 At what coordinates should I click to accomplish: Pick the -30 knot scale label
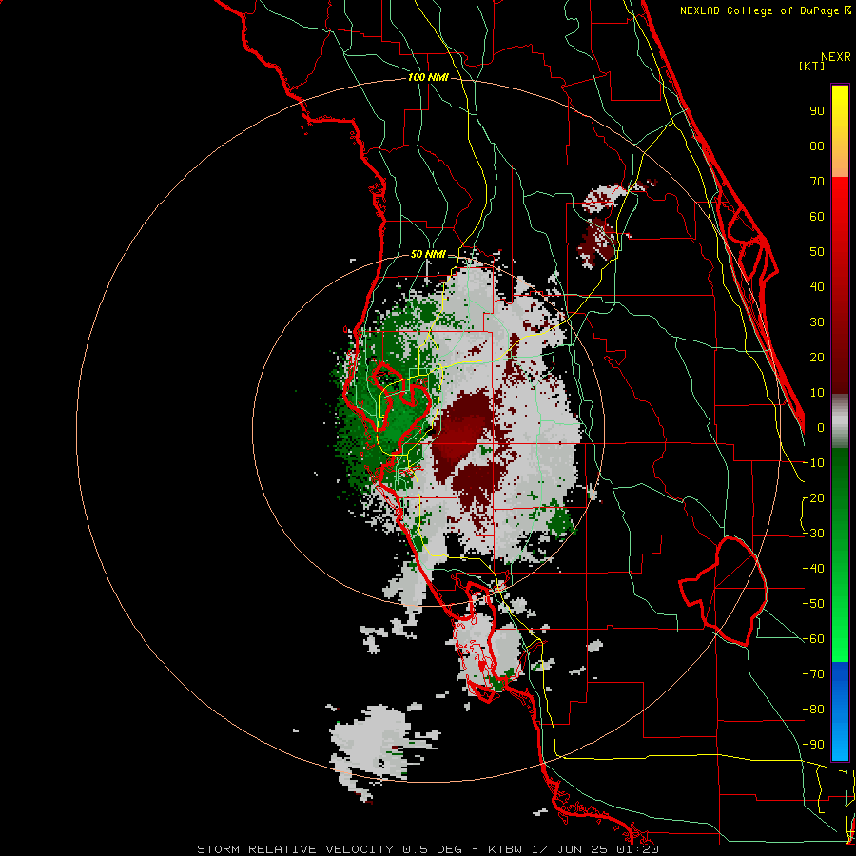tap(813, 534)
